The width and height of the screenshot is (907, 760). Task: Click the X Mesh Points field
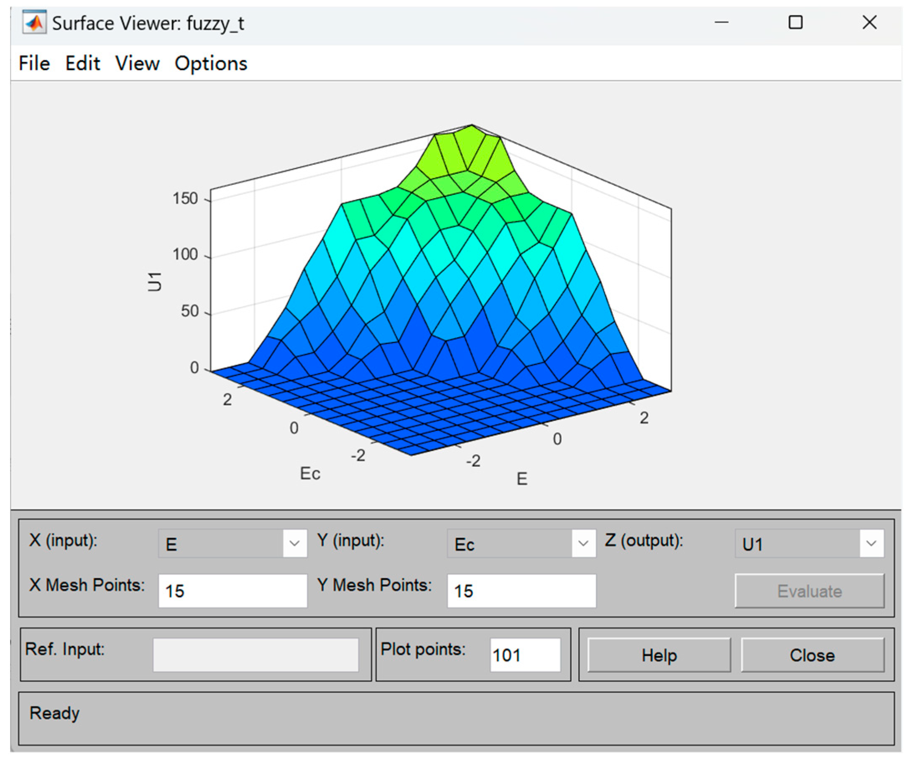click(x=232, y=591)
